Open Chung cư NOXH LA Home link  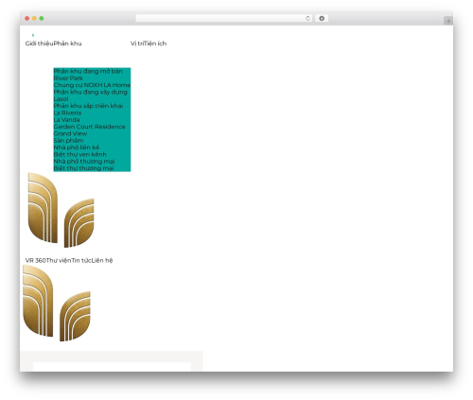(x=92, y=85)
